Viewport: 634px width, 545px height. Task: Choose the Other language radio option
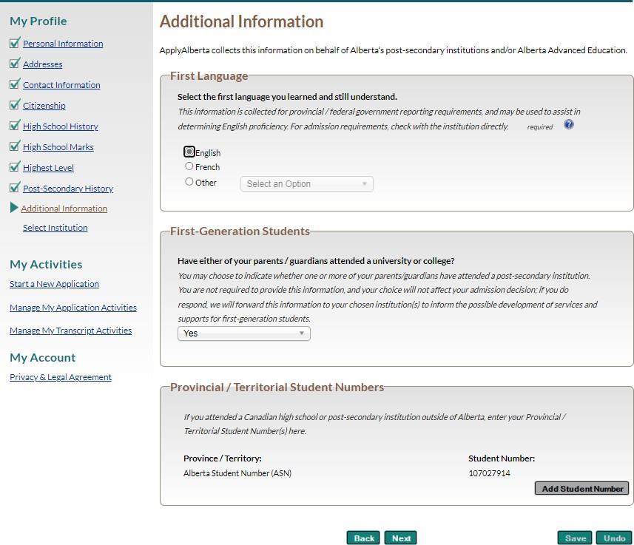189,181
